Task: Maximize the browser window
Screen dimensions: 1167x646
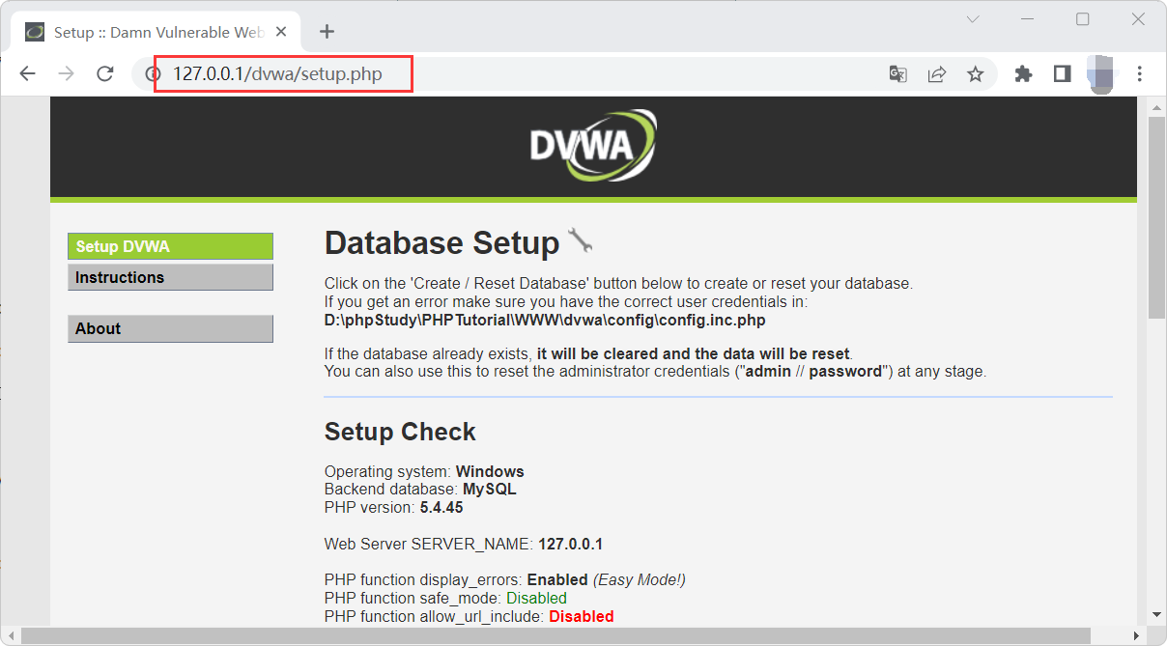Action: coord(1083,19)
